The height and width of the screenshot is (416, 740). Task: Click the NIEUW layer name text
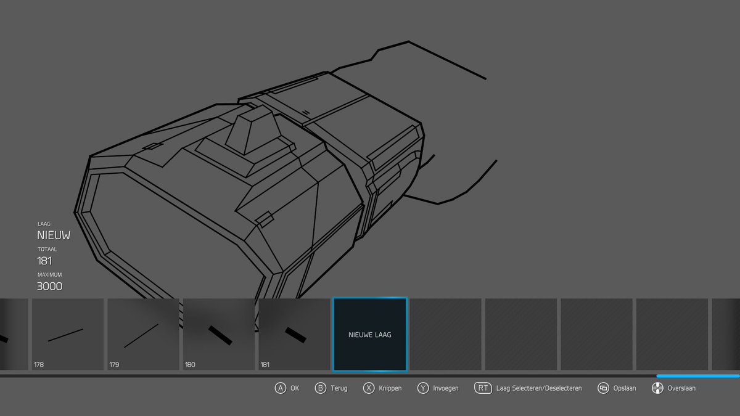[x=54, y=235]
